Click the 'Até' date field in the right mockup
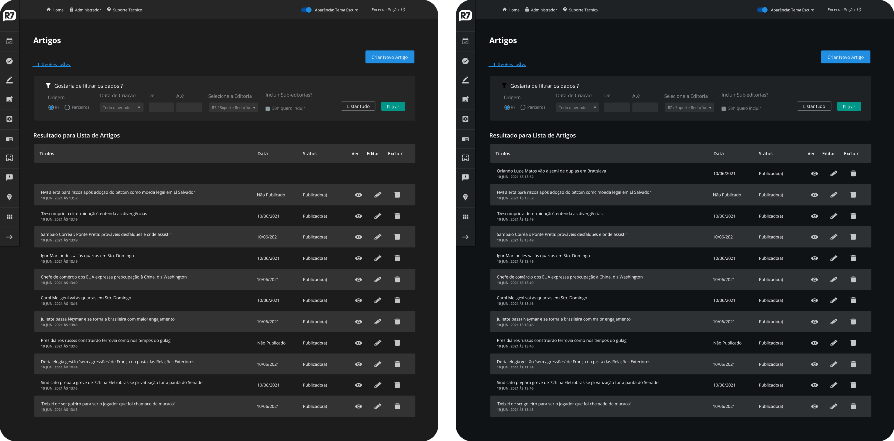The height and width of the screenshot is (441, 894). pyautogui.click(x=645, y=107)
